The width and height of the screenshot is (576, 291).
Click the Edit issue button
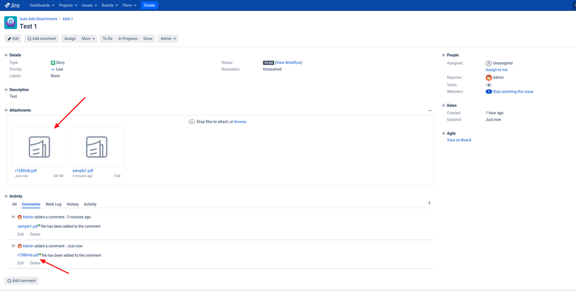[13, 39]
